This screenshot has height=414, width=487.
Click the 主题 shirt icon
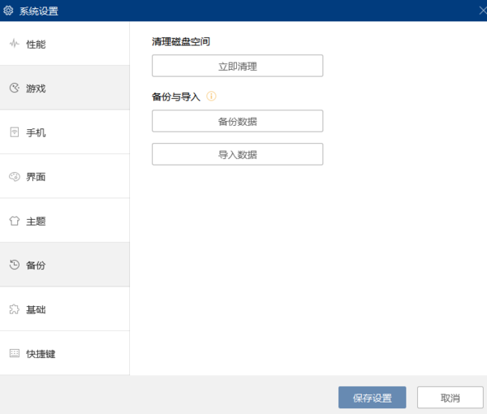tap(15, 221)
